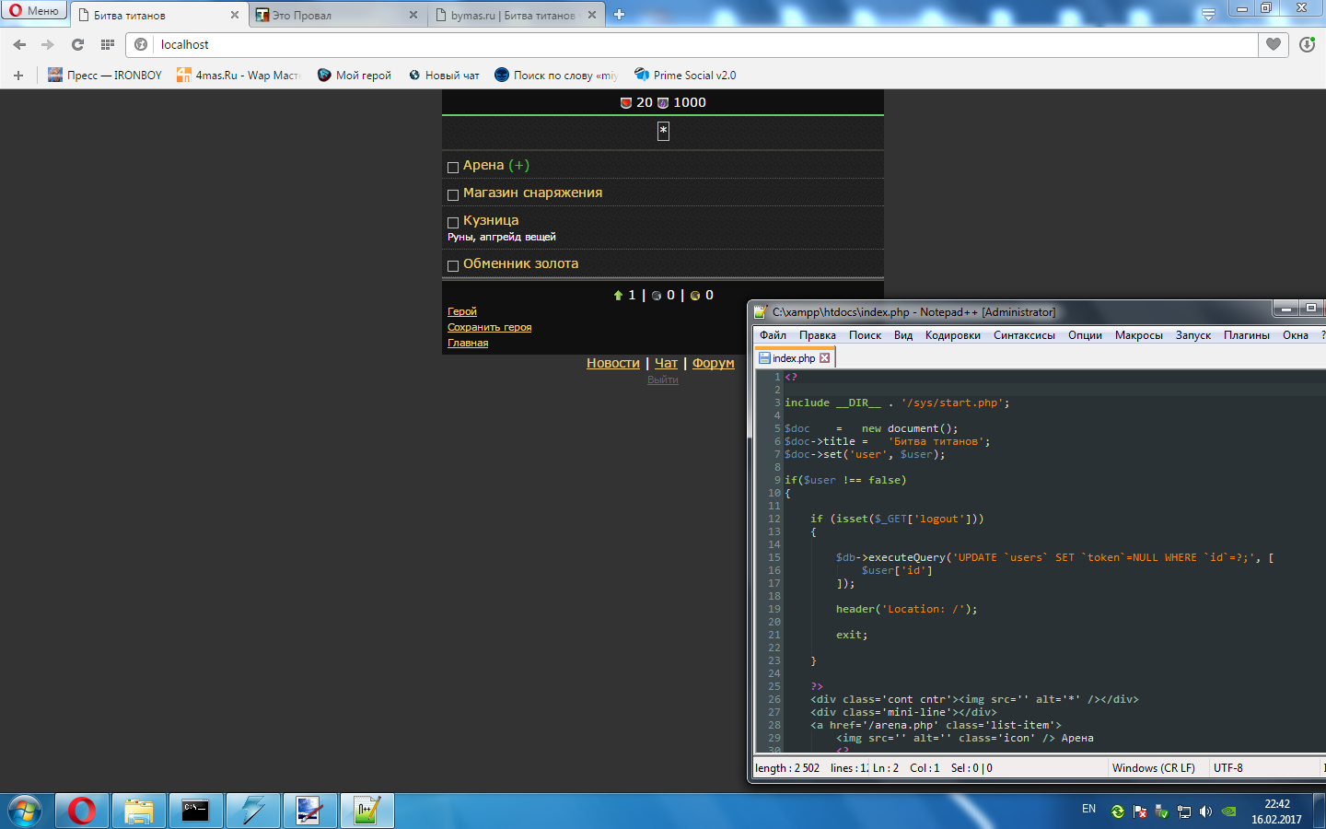This screenshot has width=1326, height=829.
Task: Open the Синтаксисы menu
Action: [x=1024, y=335]
